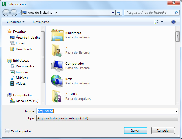Select Downloads in Favoritos sidebar
This screenshot has width=182, height=139.
tap(24, 49)
